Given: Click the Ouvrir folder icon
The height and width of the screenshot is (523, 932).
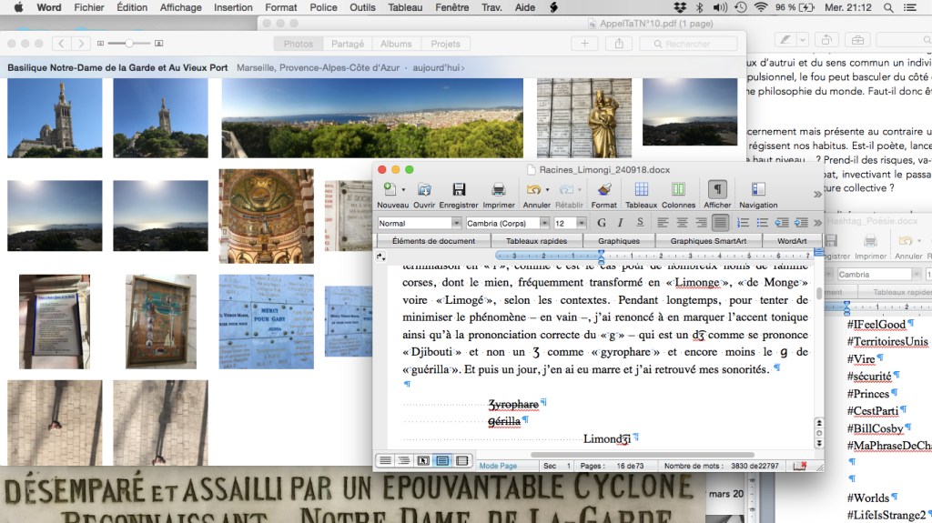Looking at the screenshot, I should pyautogui.click(x=424, y=190).
